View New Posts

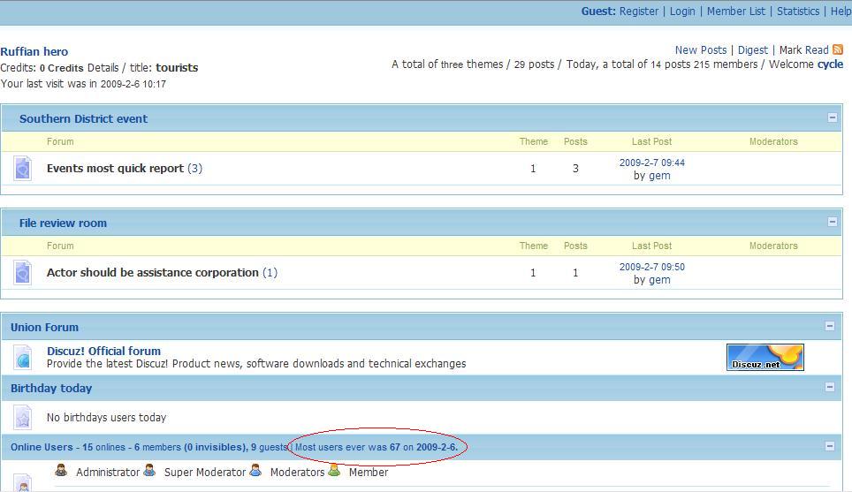(700, 50)
